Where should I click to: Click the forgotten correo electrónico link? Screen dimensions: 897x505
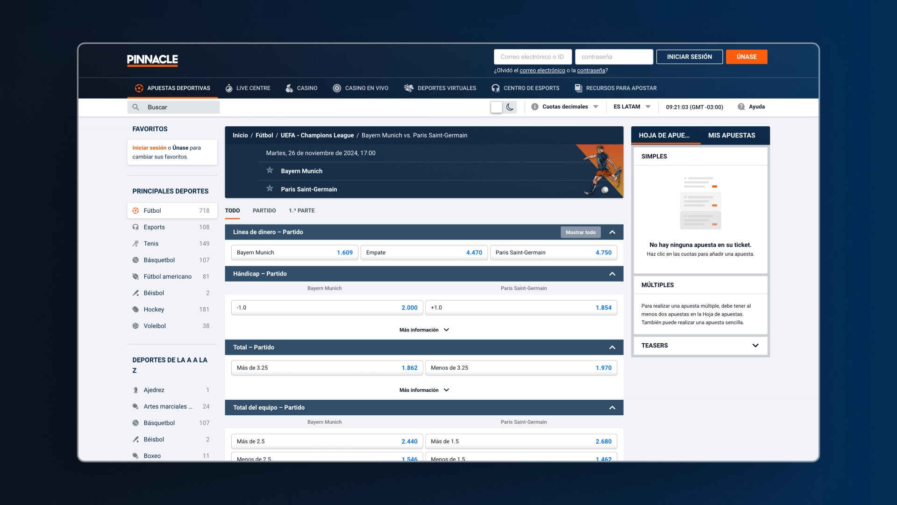click(542, 71)
